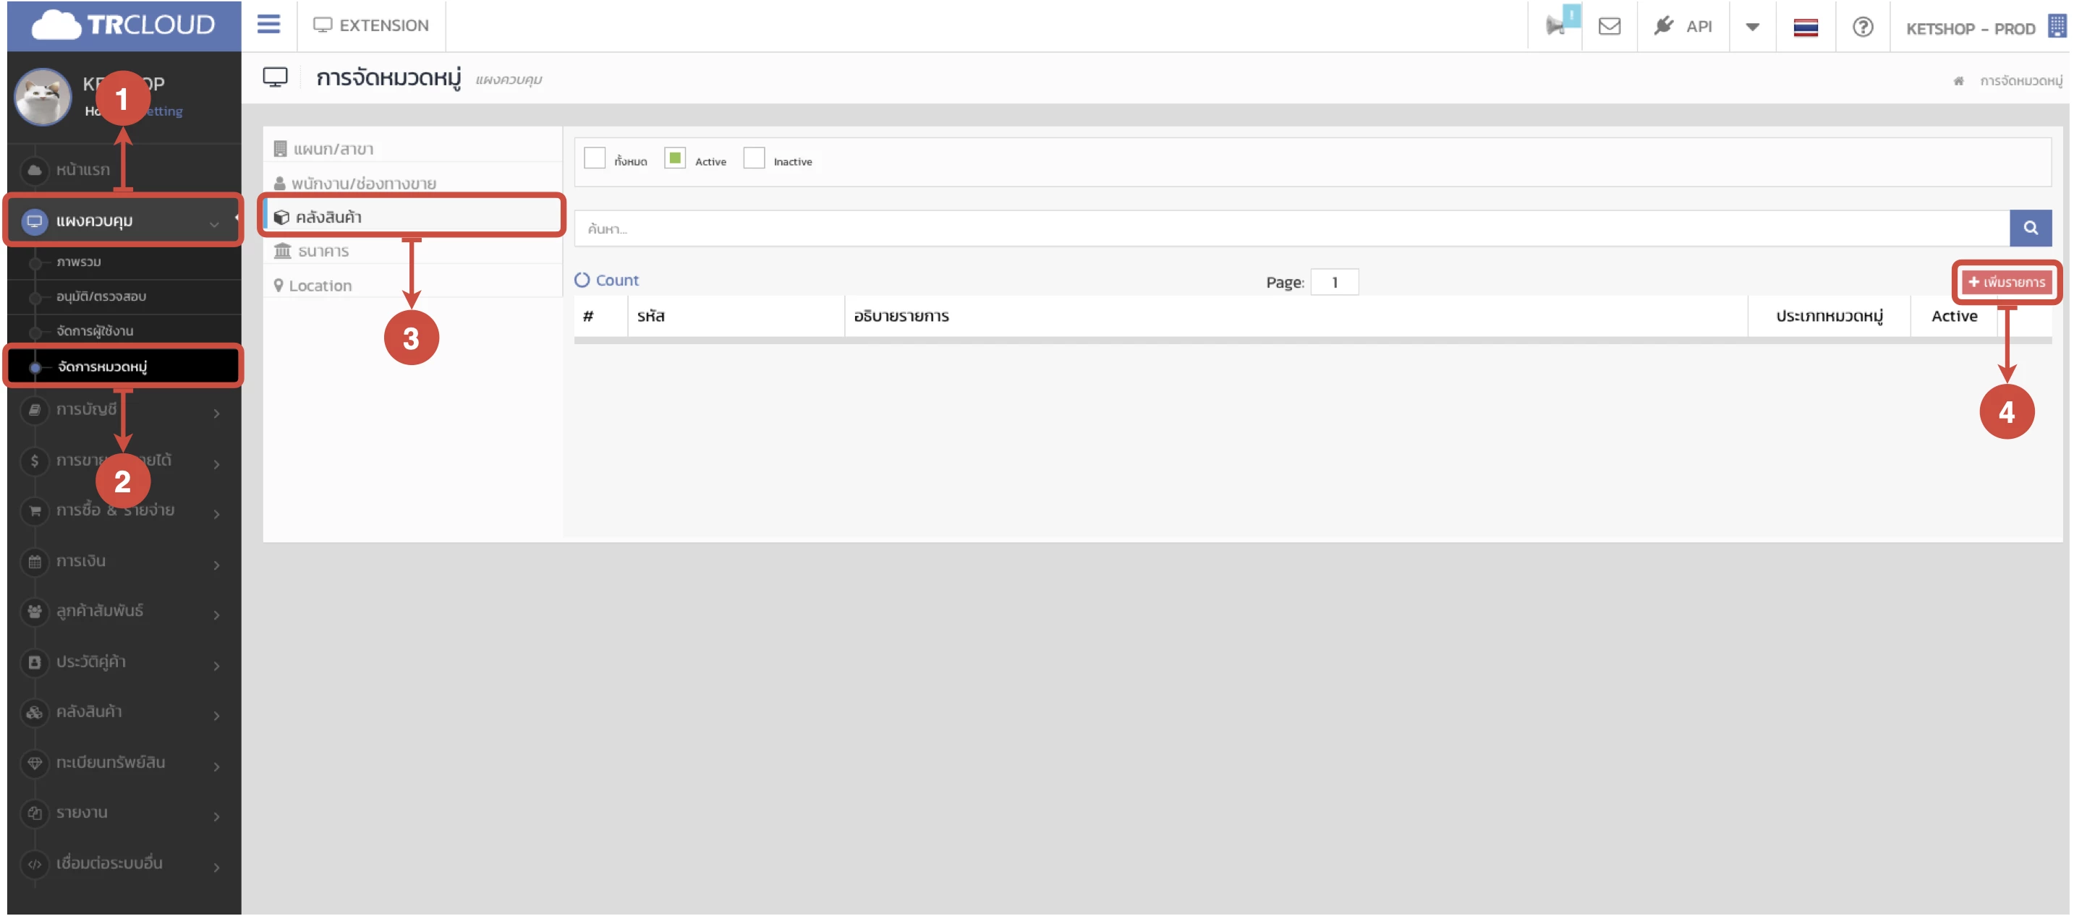
Task: Open the dropdown caret next to API
Action: pyautogui.click(x=1751, y=27)
